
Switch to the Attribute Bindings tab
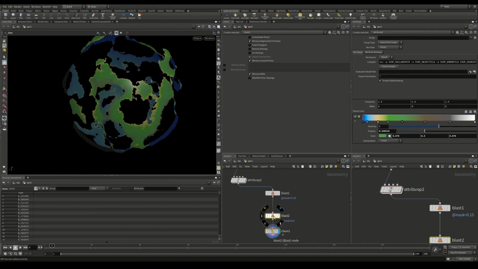(x=373, y=52)
